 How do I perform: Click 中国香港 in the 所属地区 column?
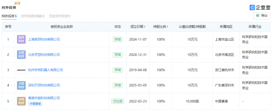point(221,101)
